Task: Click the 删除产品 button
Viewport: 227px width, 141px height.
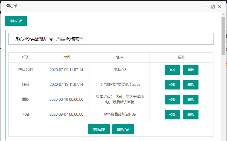Action: coord(123,129)
